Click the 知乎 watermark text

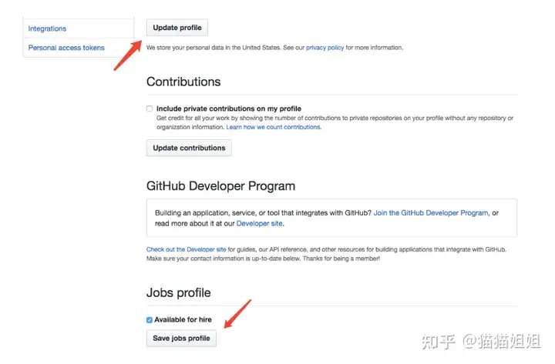438,342
